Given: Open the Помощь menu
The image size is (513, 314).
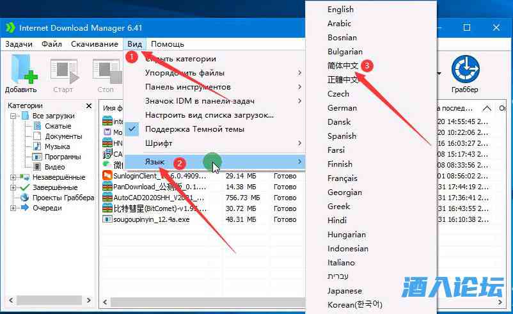Looking at the screenshot, I should [x=168, y=44].
